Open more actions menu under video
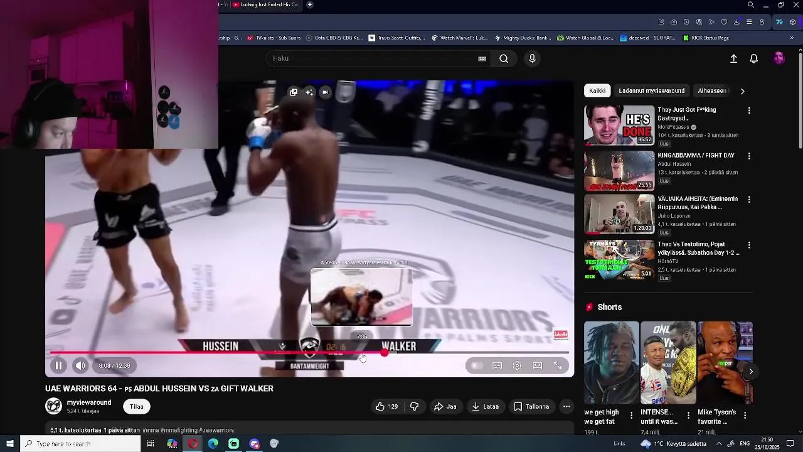The height and width of the screenshot is (452, 803). [566, 406]
